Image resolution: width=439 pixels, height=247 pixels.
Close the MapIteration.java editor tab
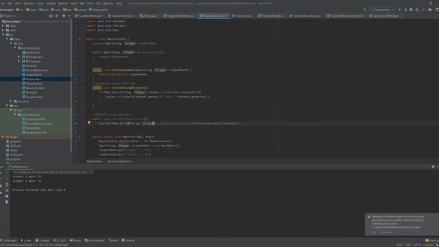pos(227,16)
